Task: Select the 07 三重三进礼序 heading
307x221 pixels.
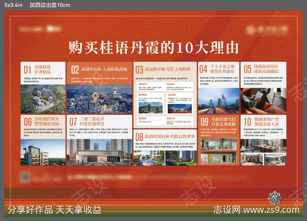Action: [x=87, y=121]
